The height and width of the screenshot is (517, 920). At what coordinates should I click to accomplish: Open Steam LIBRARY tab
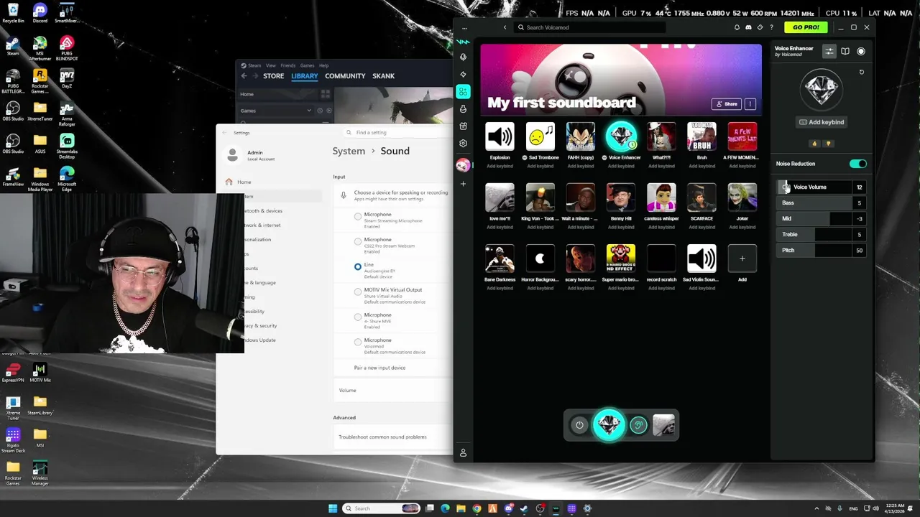point(305,75)
